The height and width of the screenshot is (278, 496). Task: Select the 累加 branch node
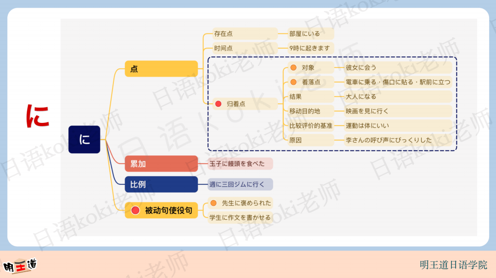coord(161,164)
